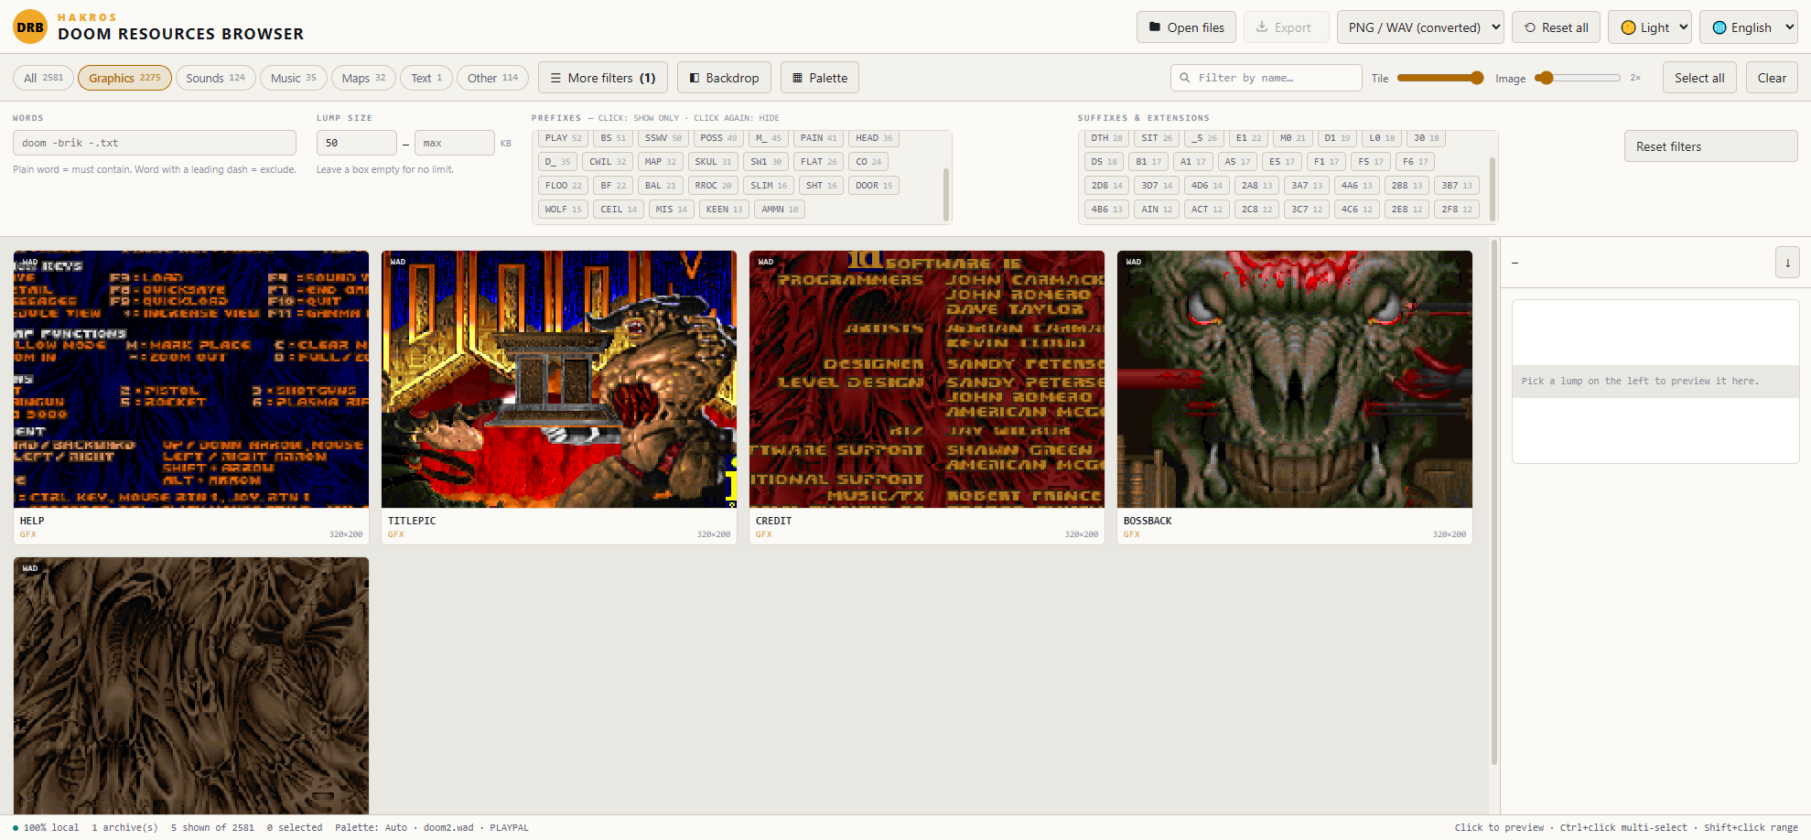
Task: Open the Light theme dropdown
Action: (x=1650, y=27)
